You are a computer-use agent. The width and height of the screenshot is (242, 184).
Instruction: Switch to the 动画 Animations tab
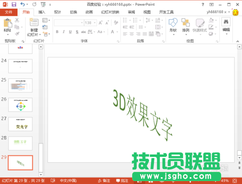[89, 12]
